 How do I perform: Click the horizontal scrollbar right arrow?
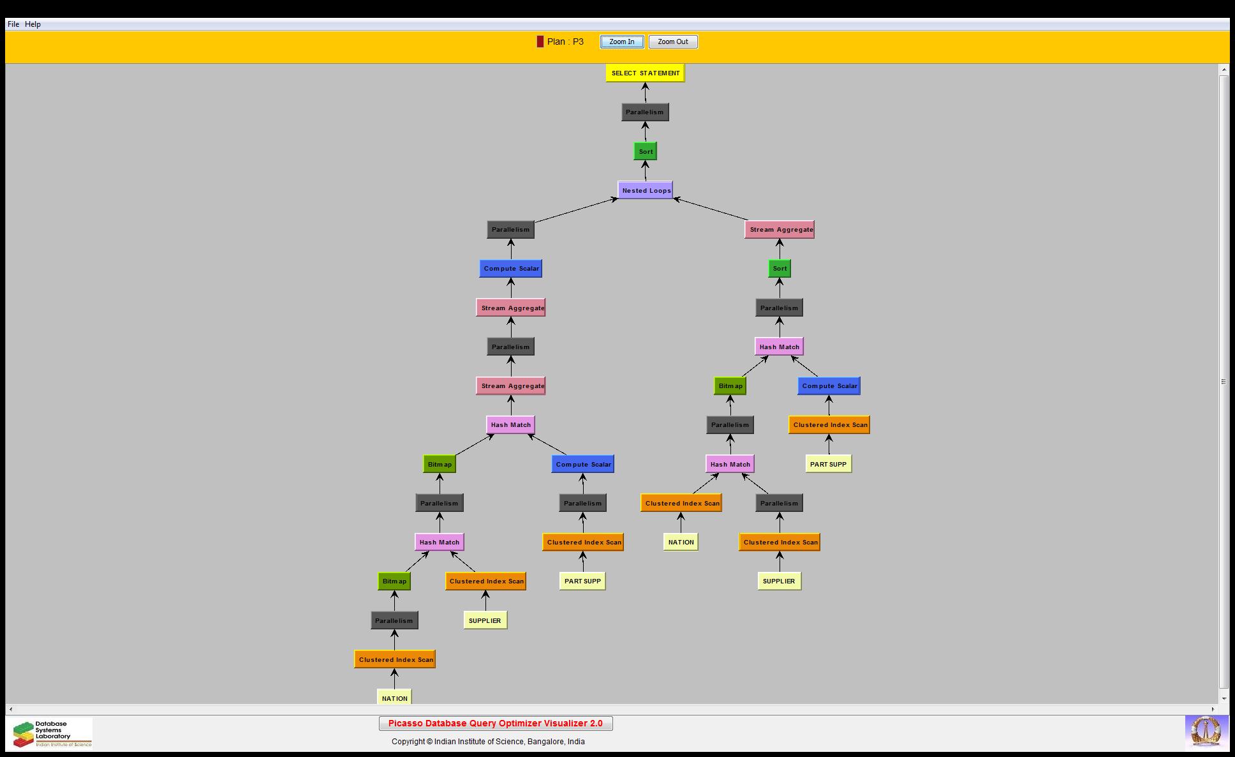(1214, 708)
